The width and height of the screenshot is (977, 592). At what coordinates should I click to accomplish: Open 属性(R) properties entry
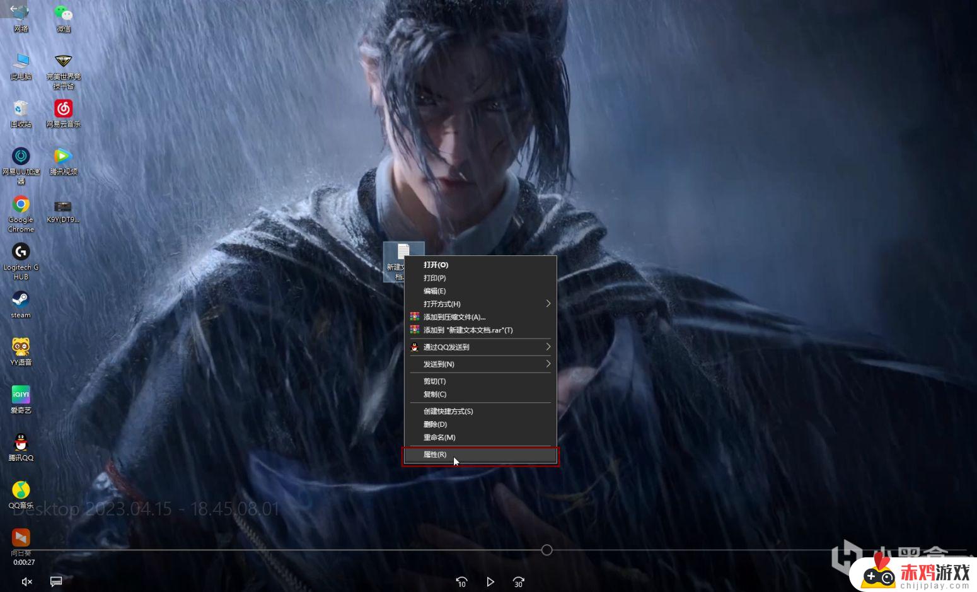point(480,455)
